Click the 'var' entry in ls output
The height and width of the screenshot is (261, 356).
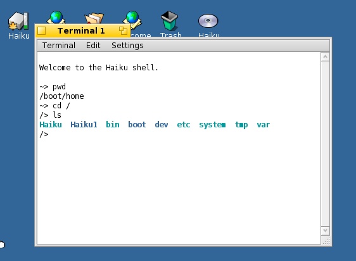point(264,125)
